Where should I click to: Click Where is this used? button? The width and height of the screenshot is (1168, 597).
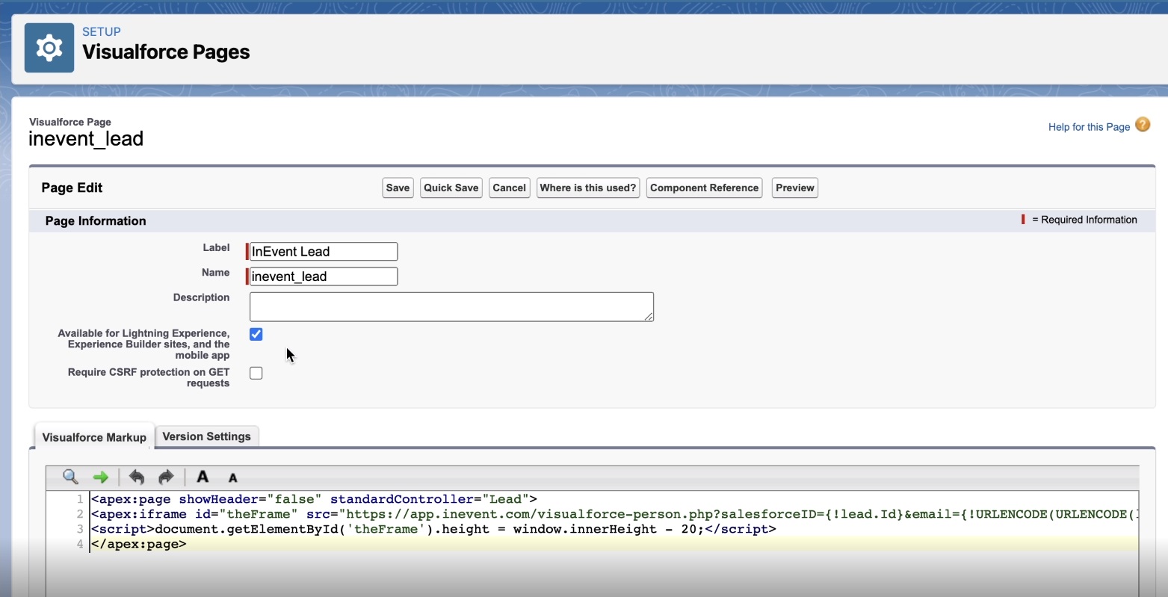588,188
